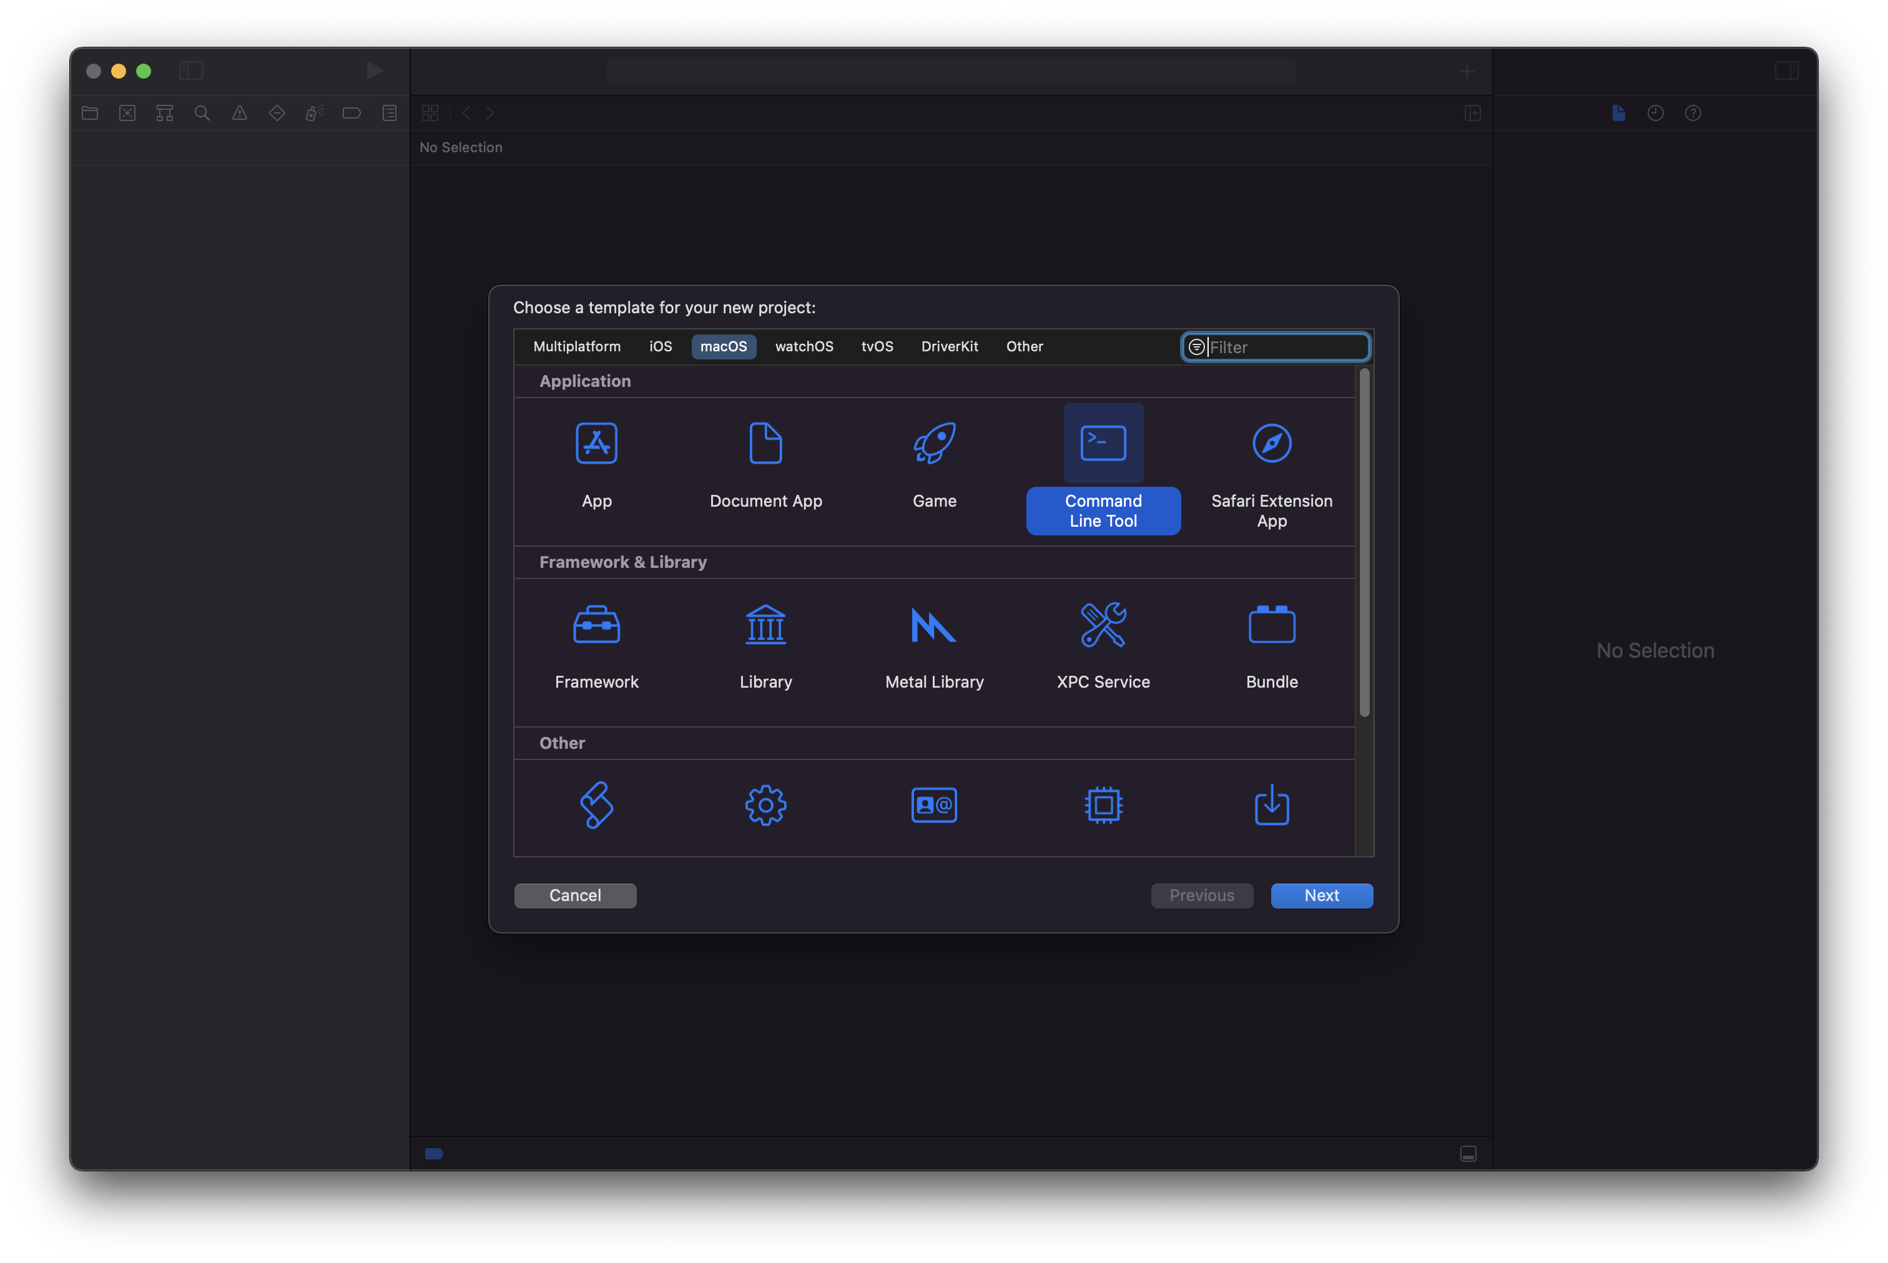
Task: Toggle the bottom debug area
Action: 1468,1153
